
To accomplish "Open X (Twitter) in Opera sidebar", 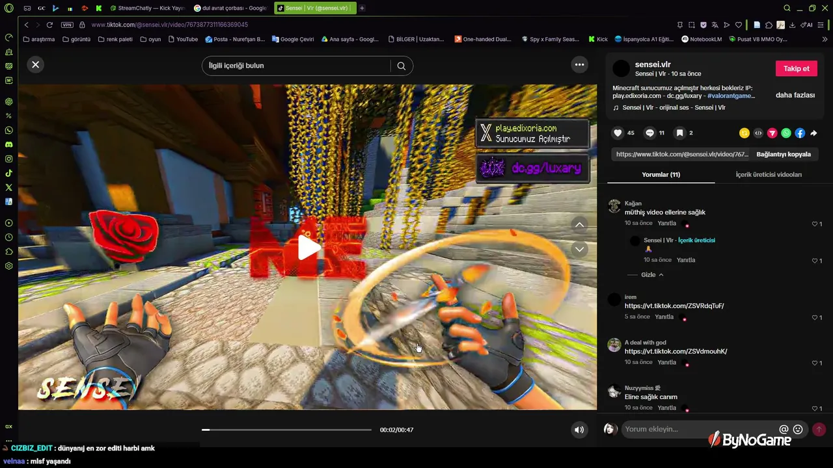I will point(8,187).
